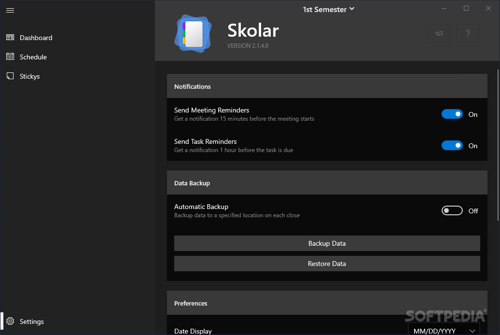The height and width of the screenshot is (335, 500).
Task: Click the Schedule calendar icon
Action: click(x=10, y=56)
